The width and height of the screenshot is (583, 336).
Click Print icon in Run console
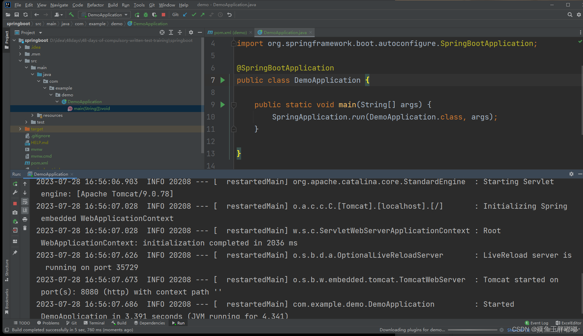coord(25,219)
